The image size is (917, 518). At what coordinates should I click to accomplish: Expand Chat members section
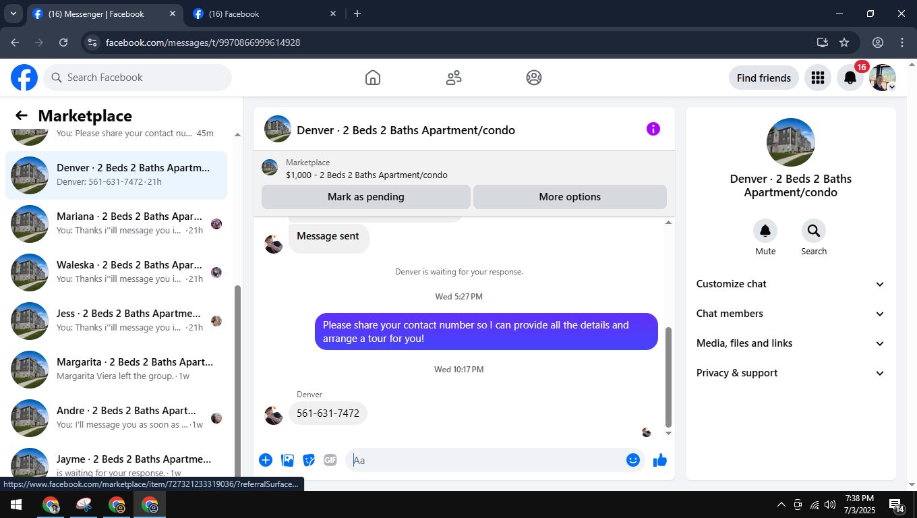(791, 314)
